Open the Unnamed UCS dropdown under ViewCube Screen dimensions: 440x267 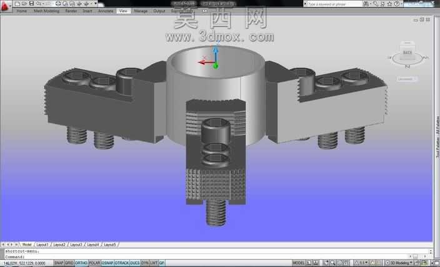[407, 79]
